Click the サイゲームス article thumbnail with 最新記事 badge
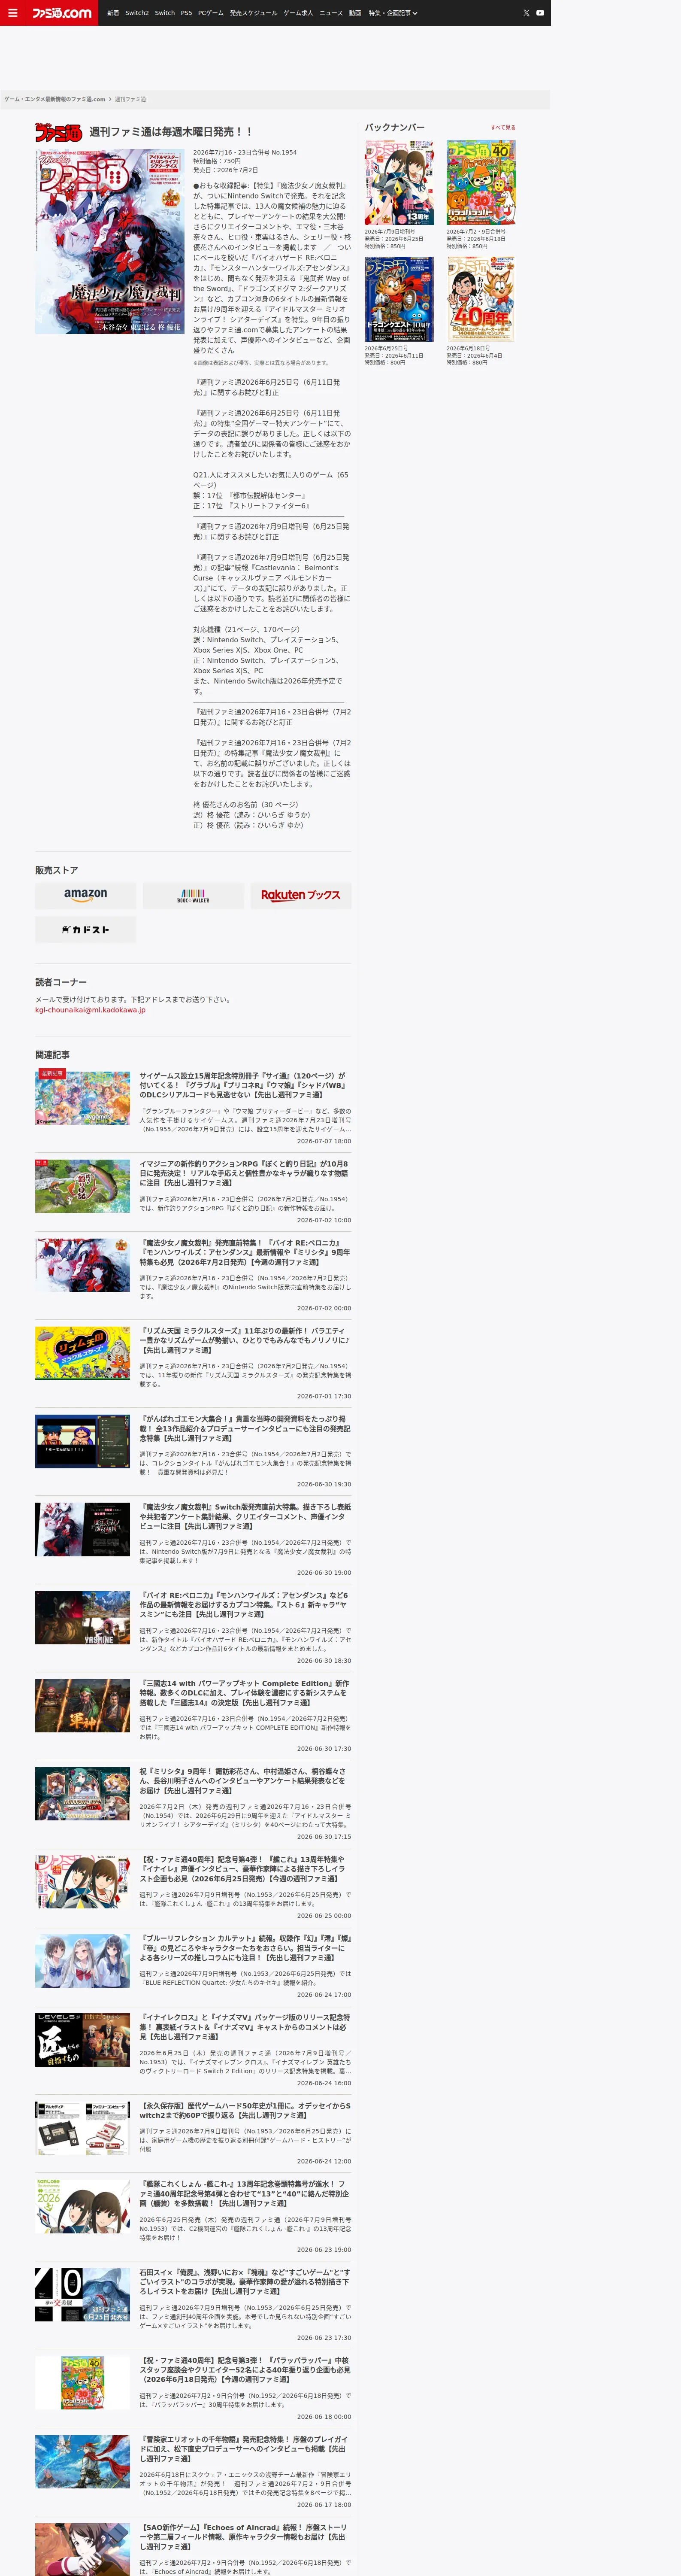The height and width of the screenshot is (2576, 681). point(83,1098)
